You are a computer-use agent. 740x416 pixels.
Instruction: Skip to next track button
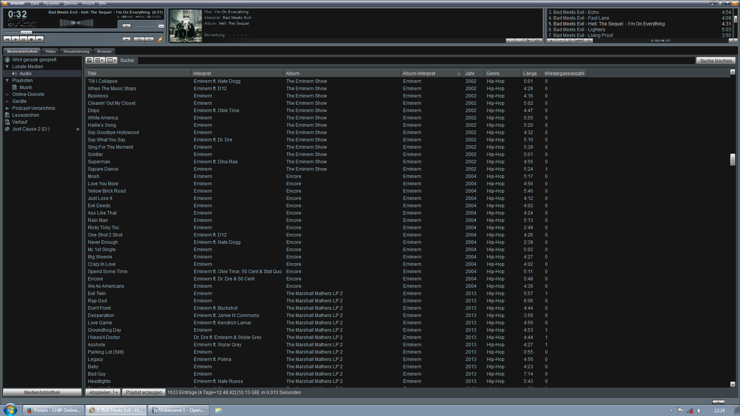[x=40, y=39]
